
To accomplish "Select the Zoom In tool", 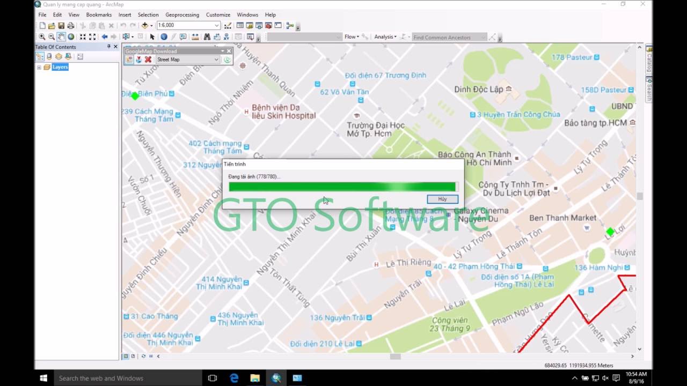I will point(42,36).
